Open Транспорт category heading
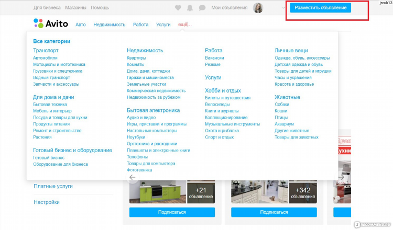 click(46, 50)
